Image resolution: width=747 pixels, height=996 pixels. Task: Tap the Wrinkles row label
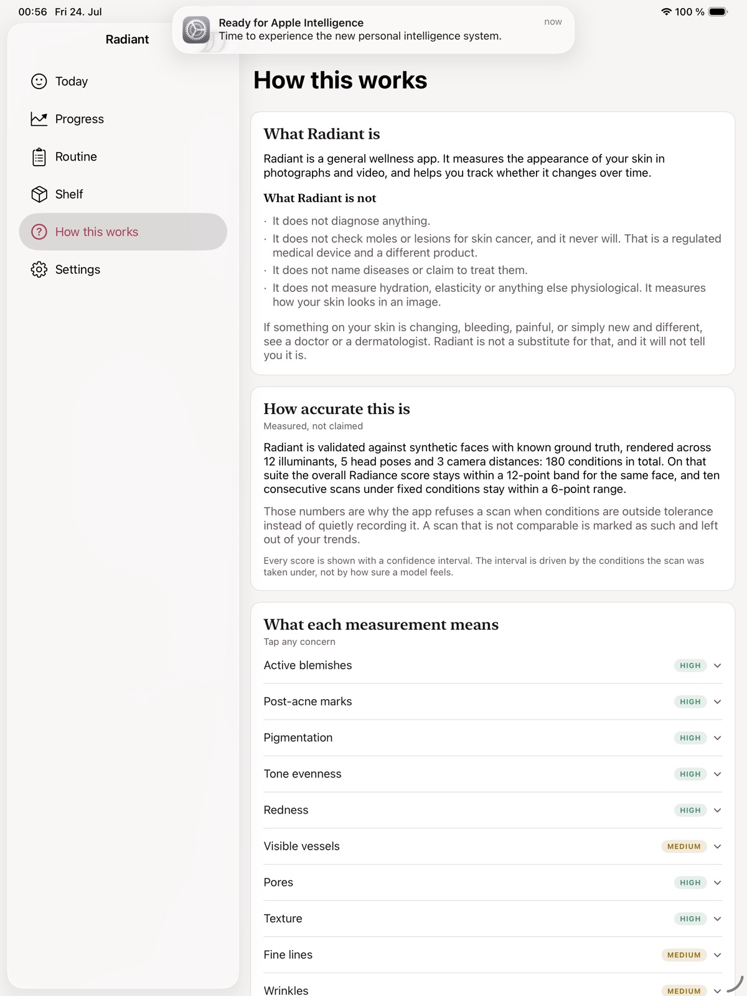click(x=286, y=990)
